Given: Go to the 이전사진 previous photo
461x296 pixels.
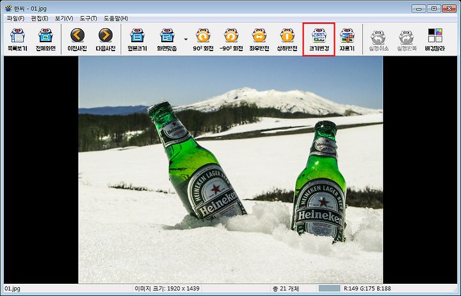Looking at the screenshot, I should coord(77,40).
